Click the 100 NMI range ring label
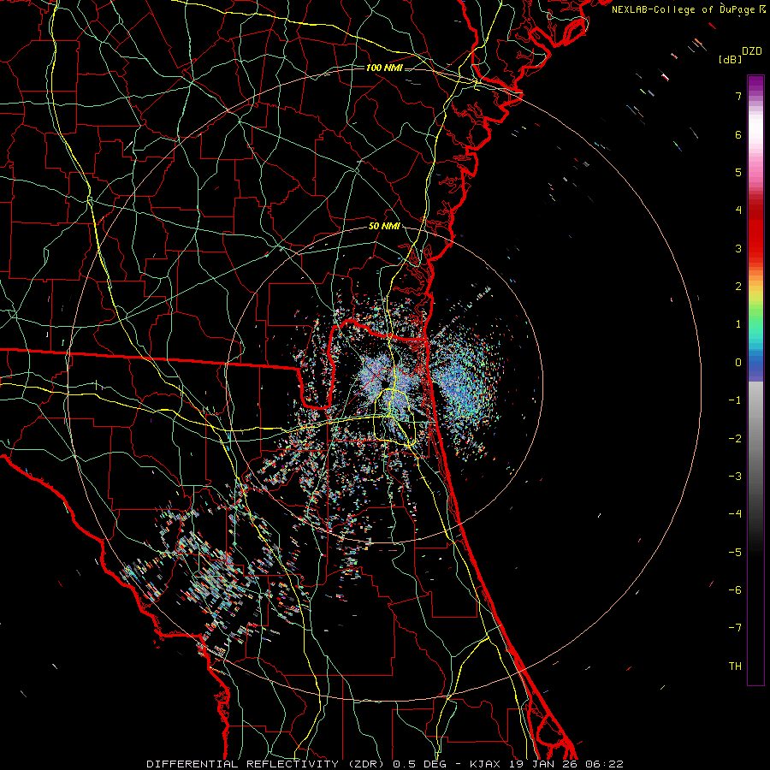 [x=384, y=68]
